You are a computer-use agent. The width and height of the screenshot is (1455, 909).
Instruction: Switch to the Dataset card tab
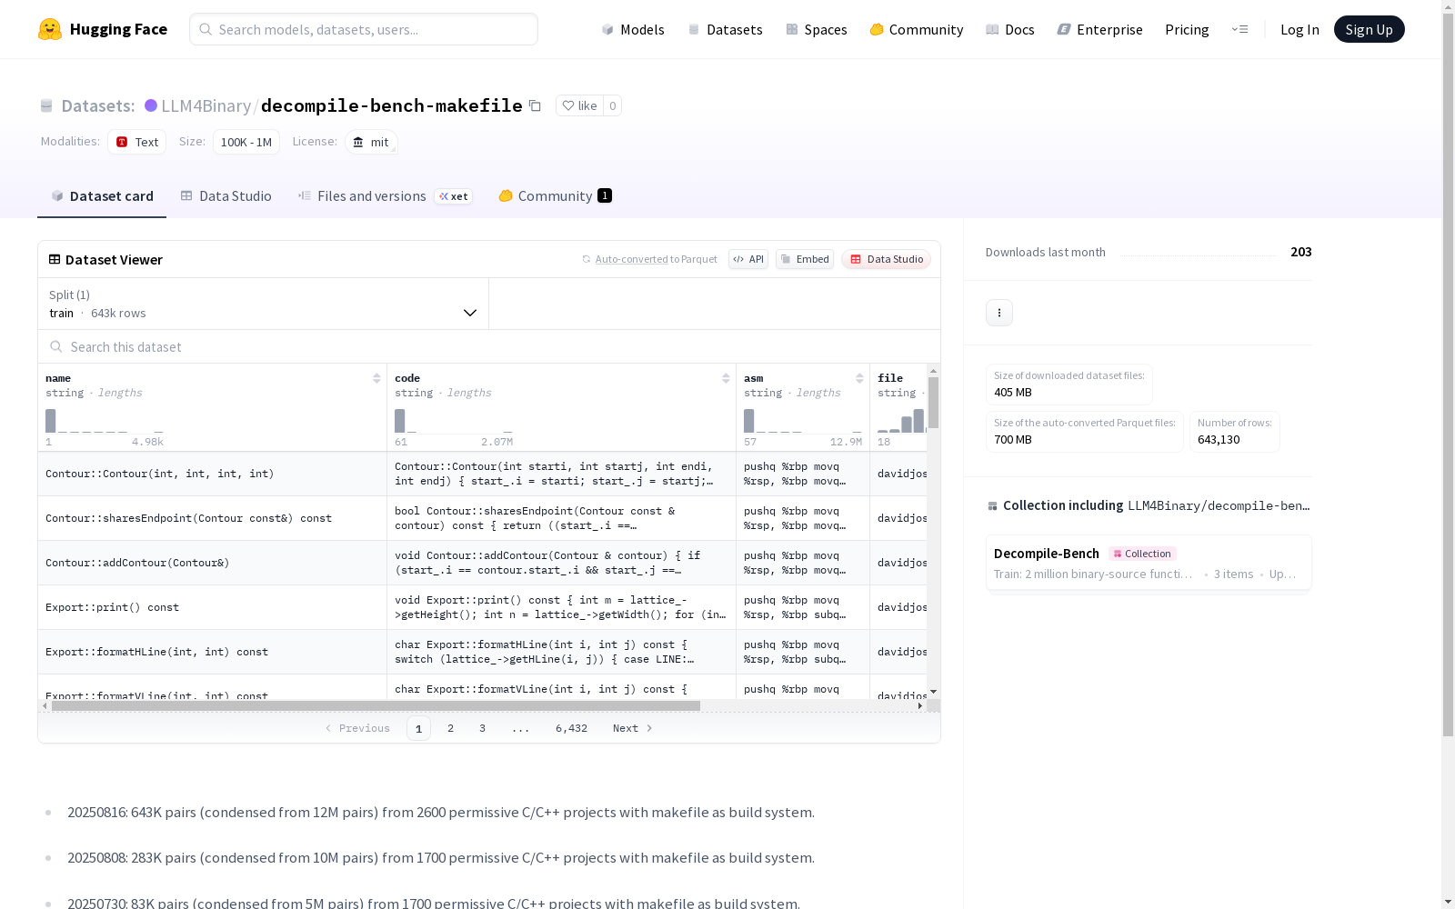102,196
